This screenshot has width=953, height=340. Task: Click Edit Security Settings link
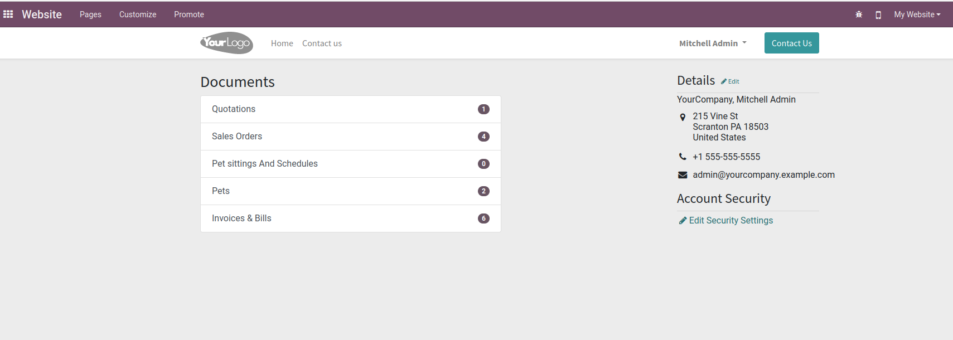[731, 220]
